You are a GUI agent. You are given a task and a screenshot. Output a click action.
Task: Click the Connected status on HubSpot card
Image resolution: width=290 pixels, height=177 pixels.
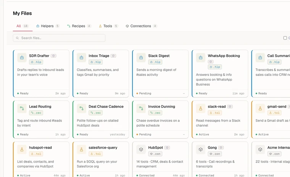click(145, 175)
